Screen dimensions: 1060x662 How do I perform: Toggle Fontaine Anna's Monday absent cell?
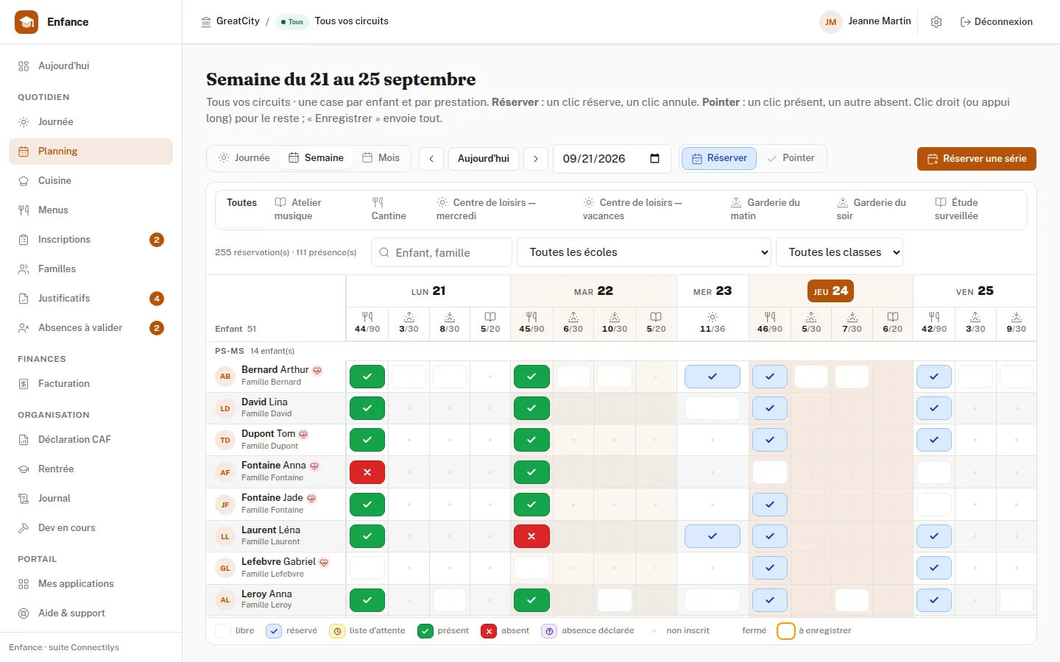tap(367, 472)
